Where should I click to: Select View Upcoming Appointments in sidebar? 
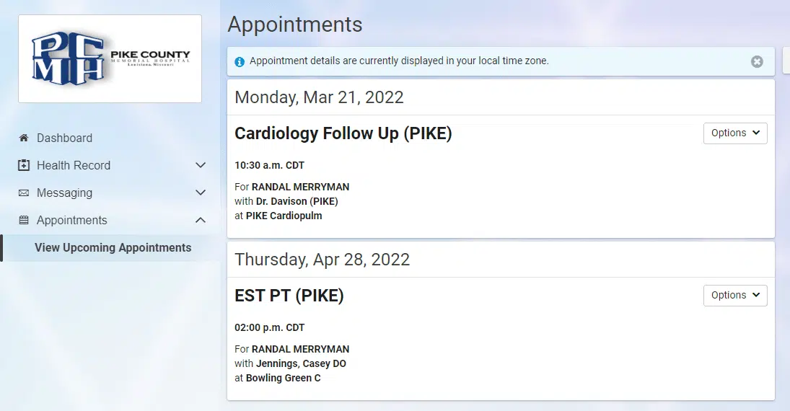coord(113,248)
